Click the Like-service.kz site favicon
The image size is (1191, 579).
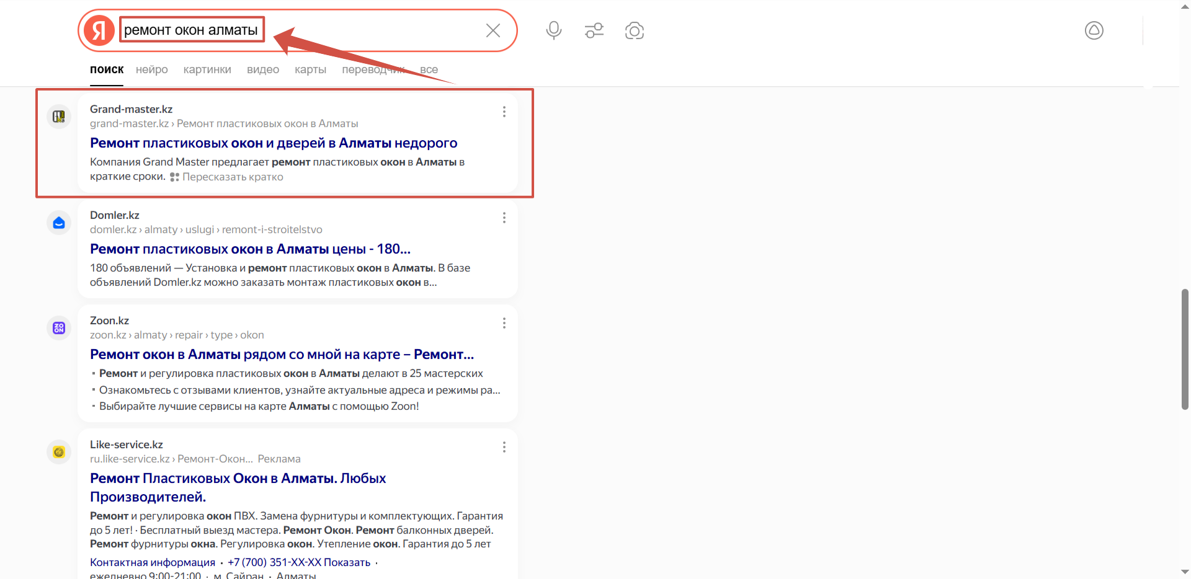pos(59,452)
